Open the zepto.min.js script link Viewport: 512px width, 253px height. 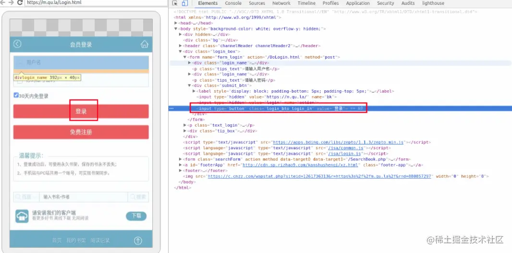[x=339, y=142]
